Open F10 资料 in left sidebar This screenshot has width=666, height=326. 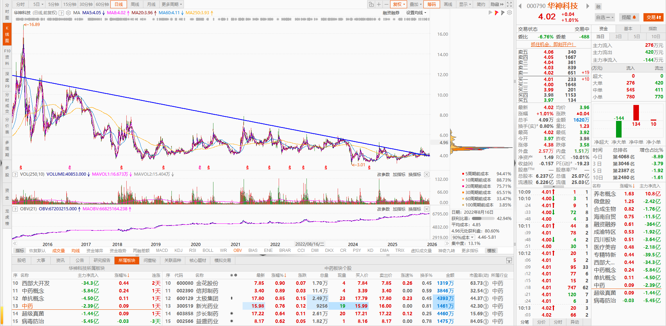click(7, 57)
